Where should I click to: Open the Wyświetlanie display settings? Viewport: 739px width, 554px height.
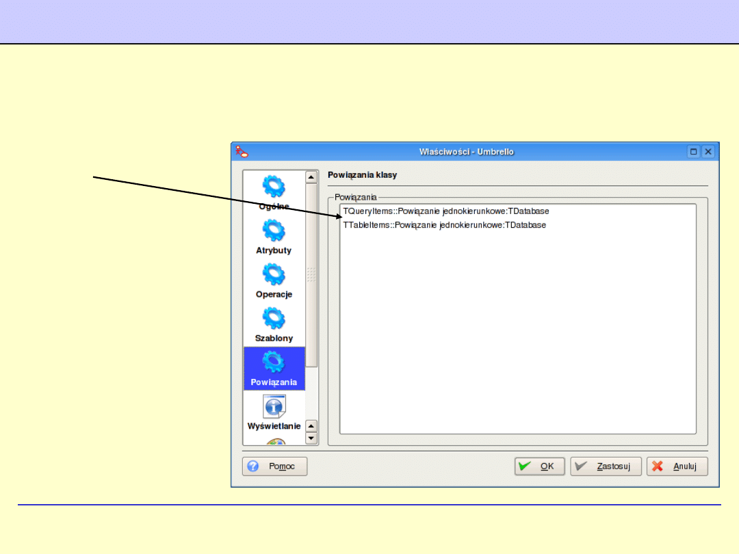274,412
